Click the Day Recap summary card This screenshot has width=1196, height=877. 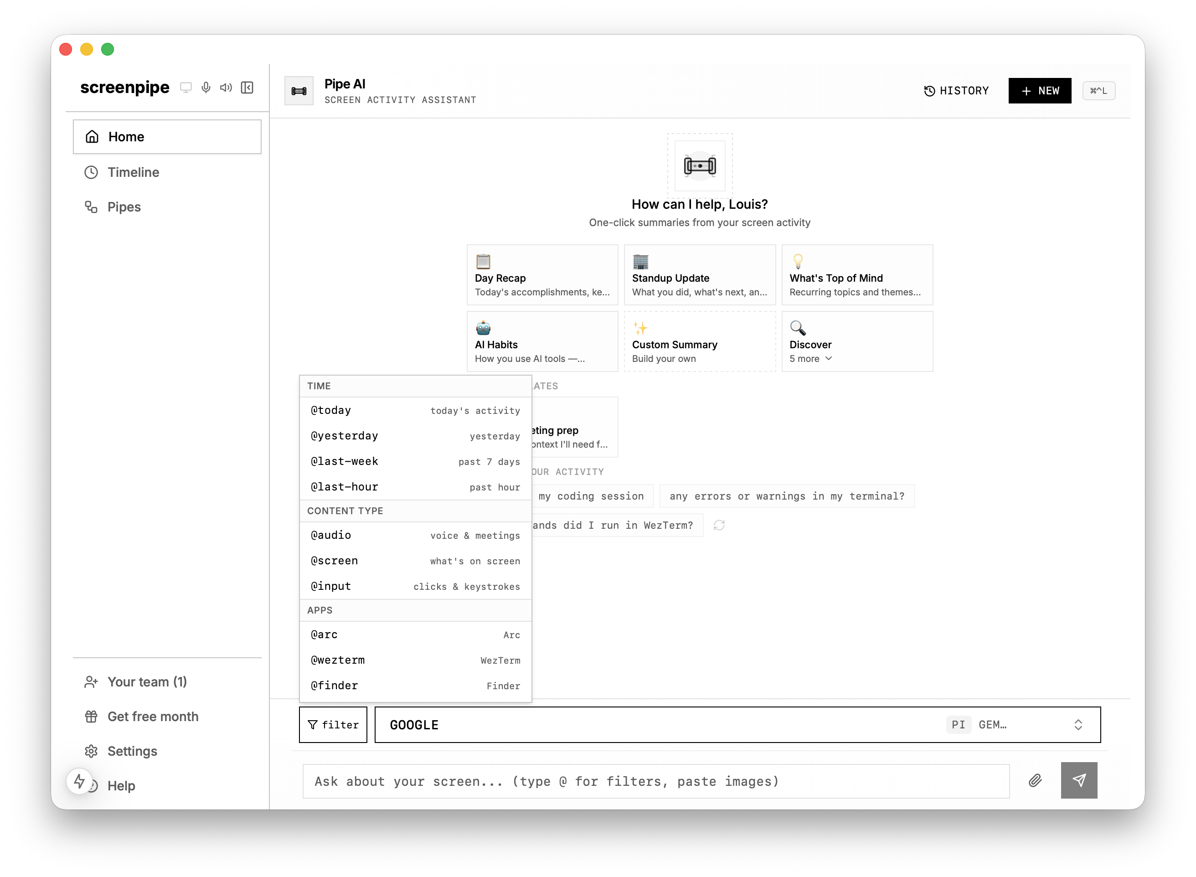(x=542, y=275)
